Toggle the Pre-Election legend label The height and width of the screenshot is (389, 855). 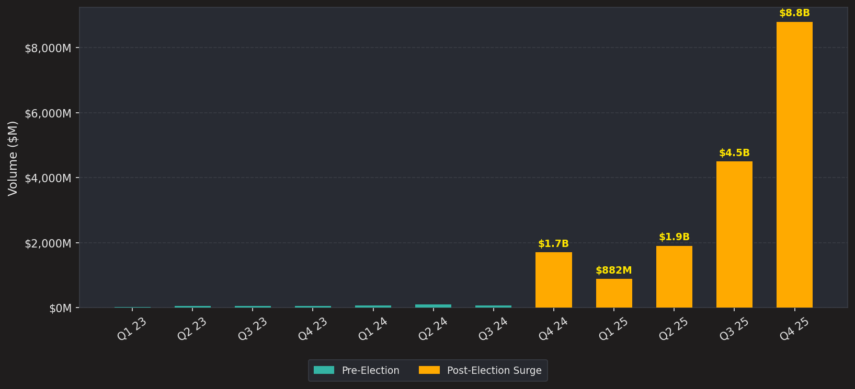(x=370, y=371)
